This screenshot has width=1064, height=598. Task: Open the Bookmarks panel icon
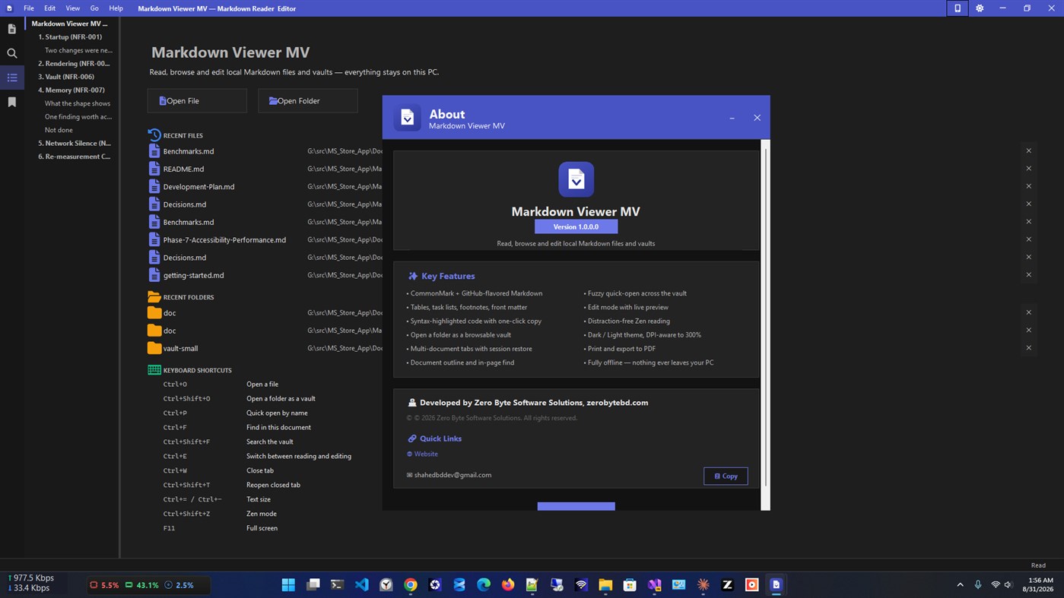[11, 102]
